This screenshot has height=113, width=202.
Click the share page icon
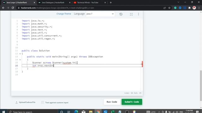164,8
